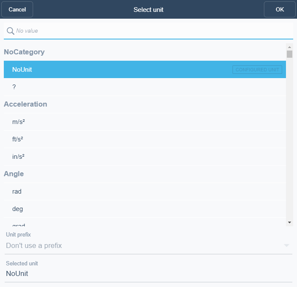
Task: Choose the deg angle unit
Action: click(145, 209)
